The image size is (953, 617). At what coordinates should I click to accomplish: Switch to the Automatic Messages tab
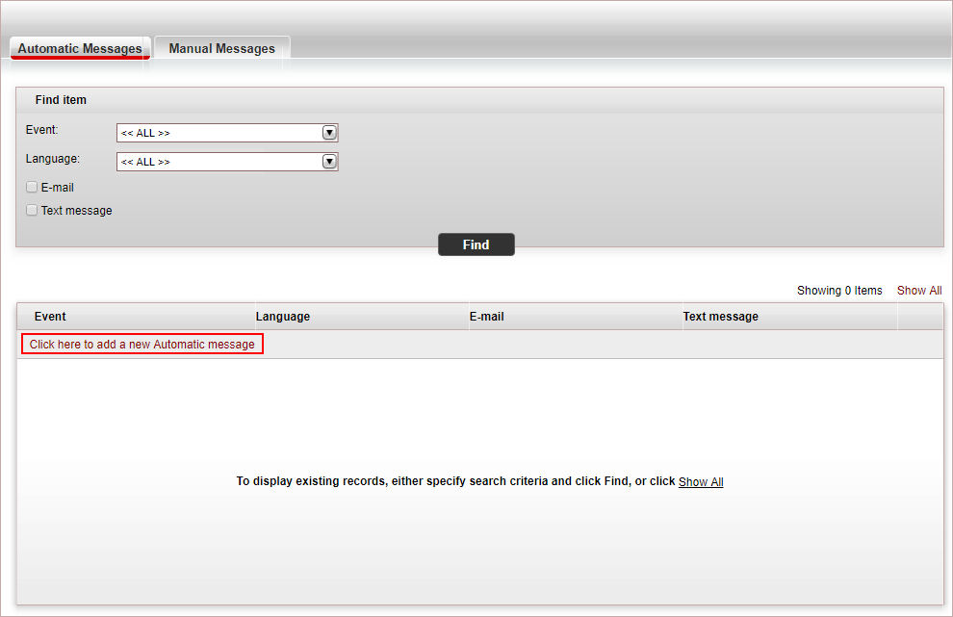pyautogui.click(x=80, y=48)
